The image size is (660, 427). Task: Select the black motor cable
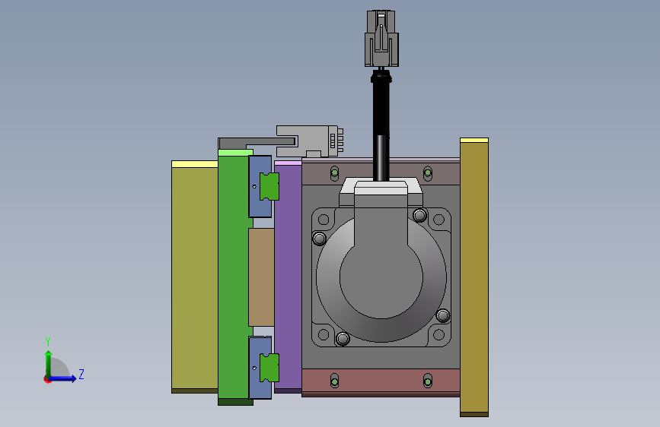pos(381,126)
